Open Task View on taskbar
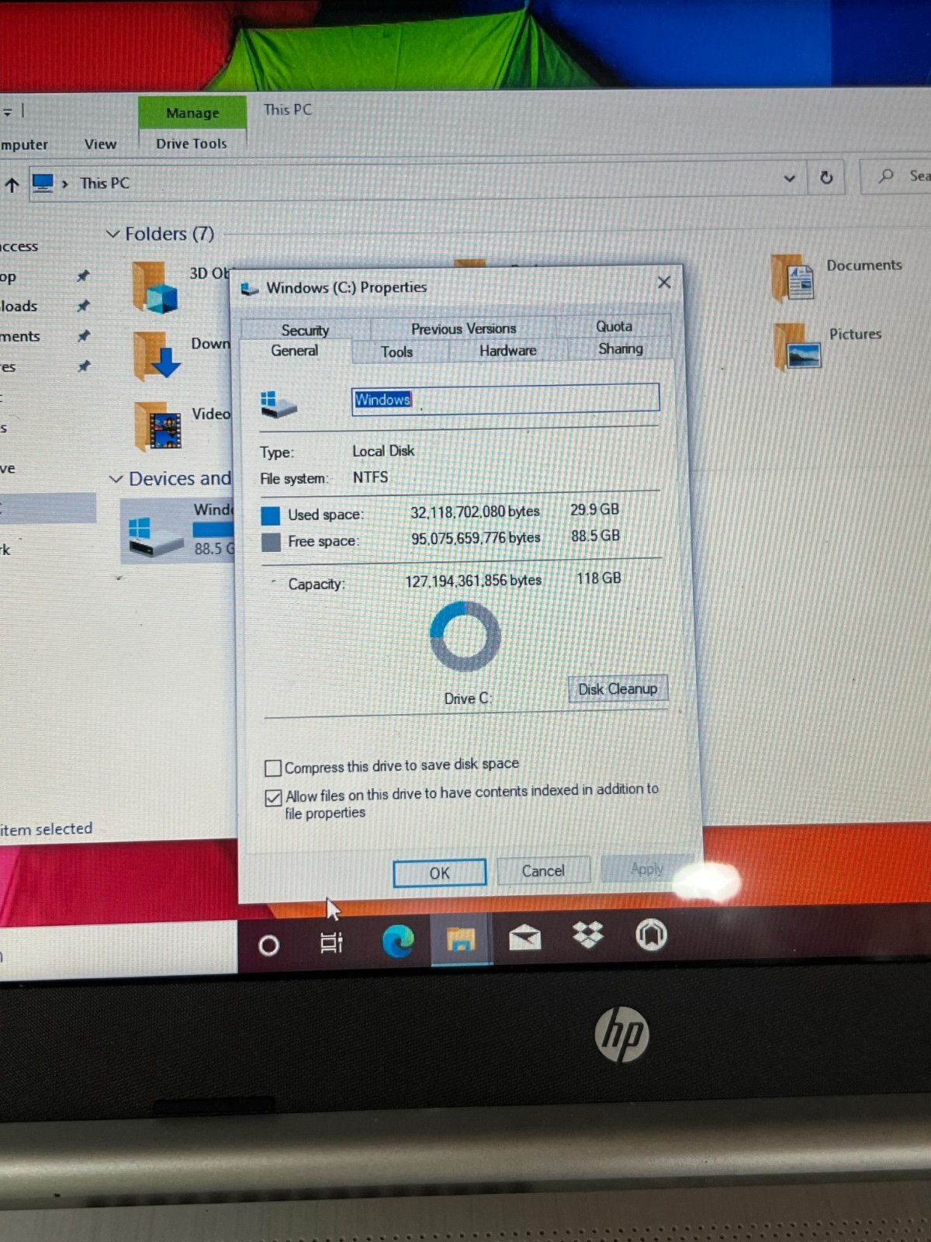 pos(331,942)
